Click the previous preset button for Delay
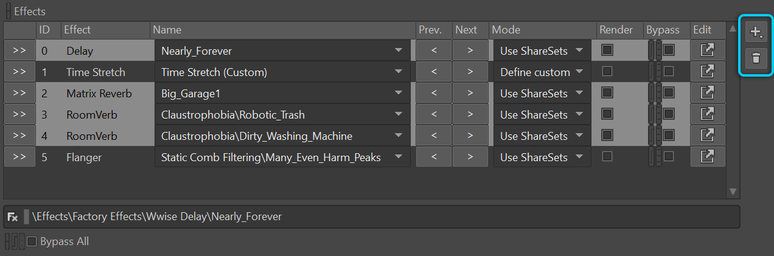The height and width of the screenshot is (256, 774). (x=433, y=50)
